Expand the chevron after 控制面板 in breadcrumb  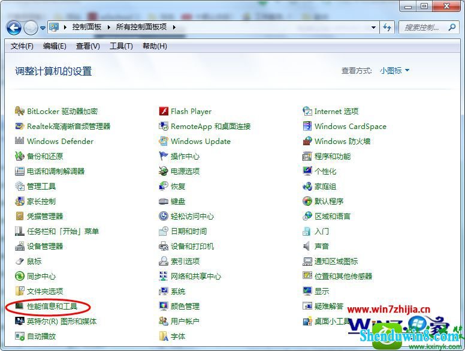coord(109,28)
